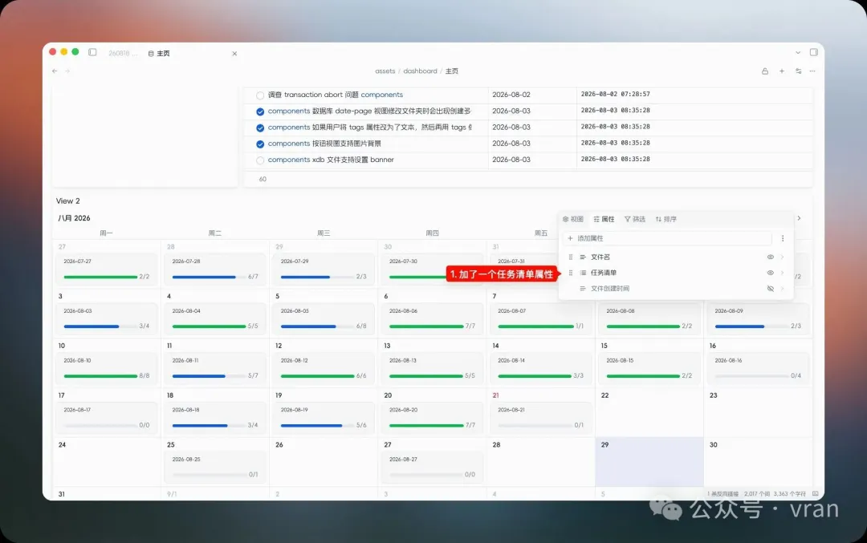Click the 添加属性 button

[667, 238]
